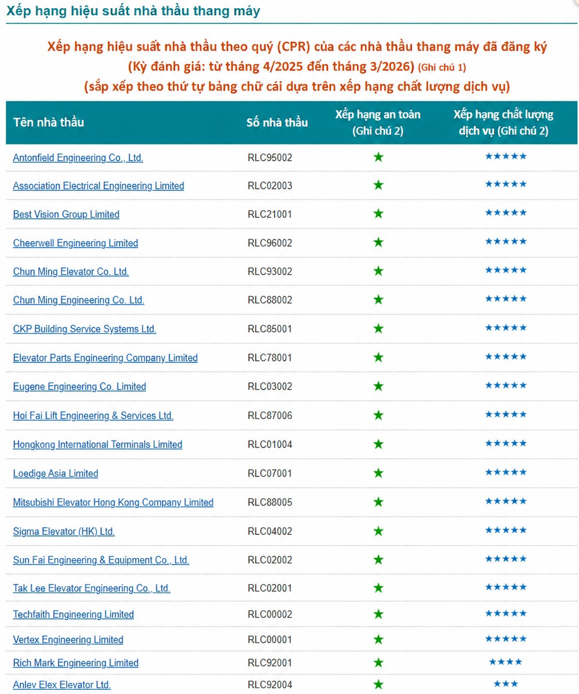Viewport: 579px width, 694px height.
Task: Click five-star service rating for Sigma Elevator
Action: pyautogui.click(x=506, y=530)
